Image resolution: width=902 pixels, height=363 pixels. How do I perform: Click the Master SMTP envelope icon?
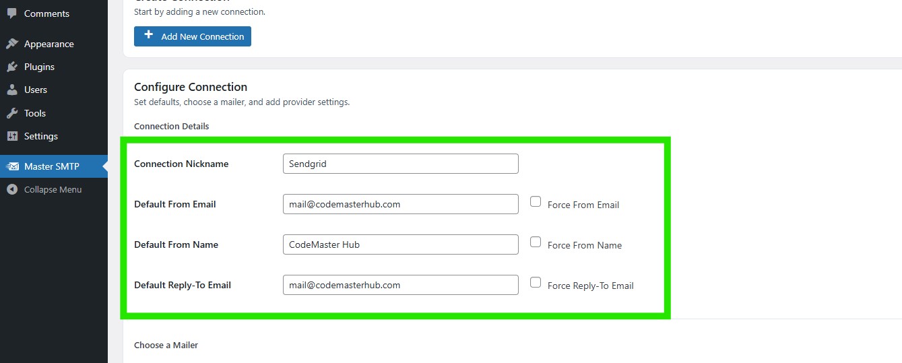[x=12, y=166]
